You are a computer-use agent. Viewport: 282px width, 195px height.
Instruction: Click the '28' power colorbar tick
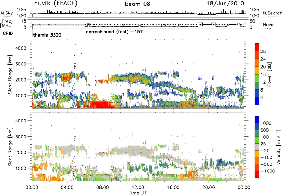[x=263, y=51]
